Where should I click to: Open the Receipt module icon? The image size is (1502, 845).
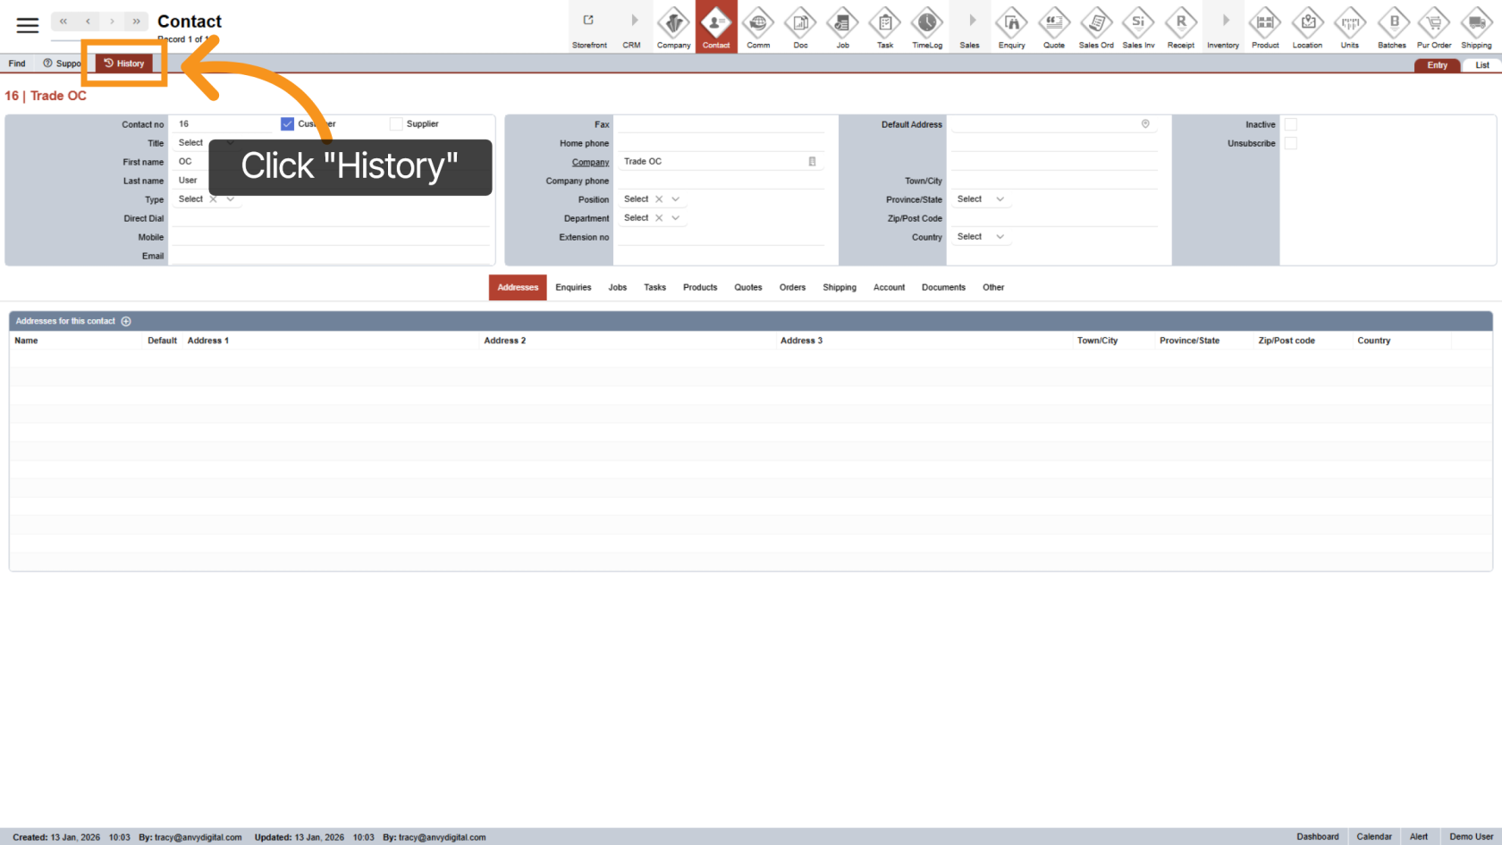(1180, 27)
